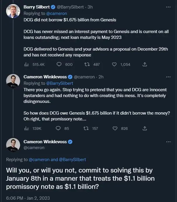The height and width of the screenshot is (202, 177).
Task: View analytics for Cameron's 139K views tweet
Action: point(26,128)
